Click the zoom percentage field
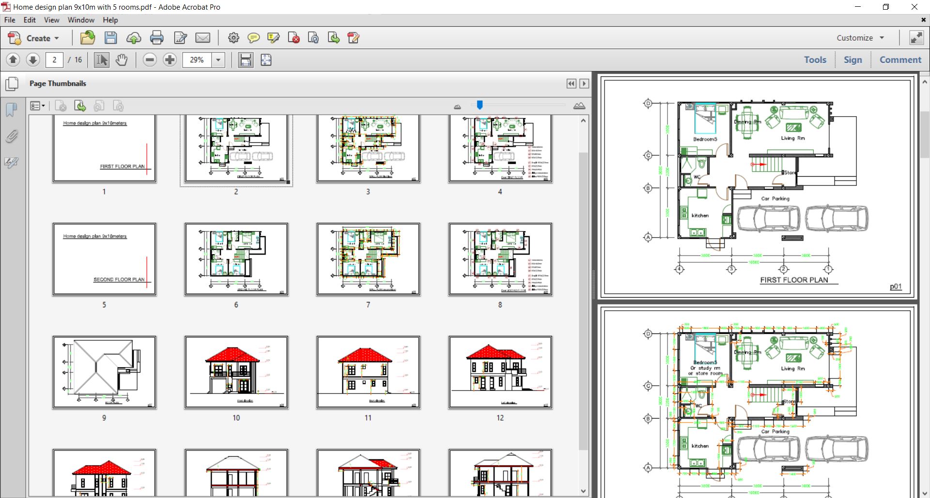This screenshot has height=498, width=930. 197,60
